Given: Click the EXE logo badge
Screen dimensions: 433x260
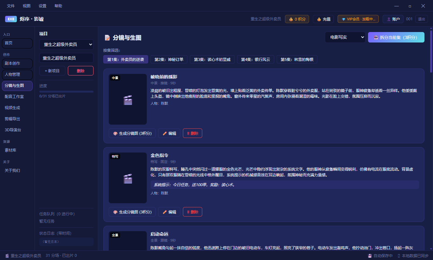Looking at the screenshot, I should (11, 19).
